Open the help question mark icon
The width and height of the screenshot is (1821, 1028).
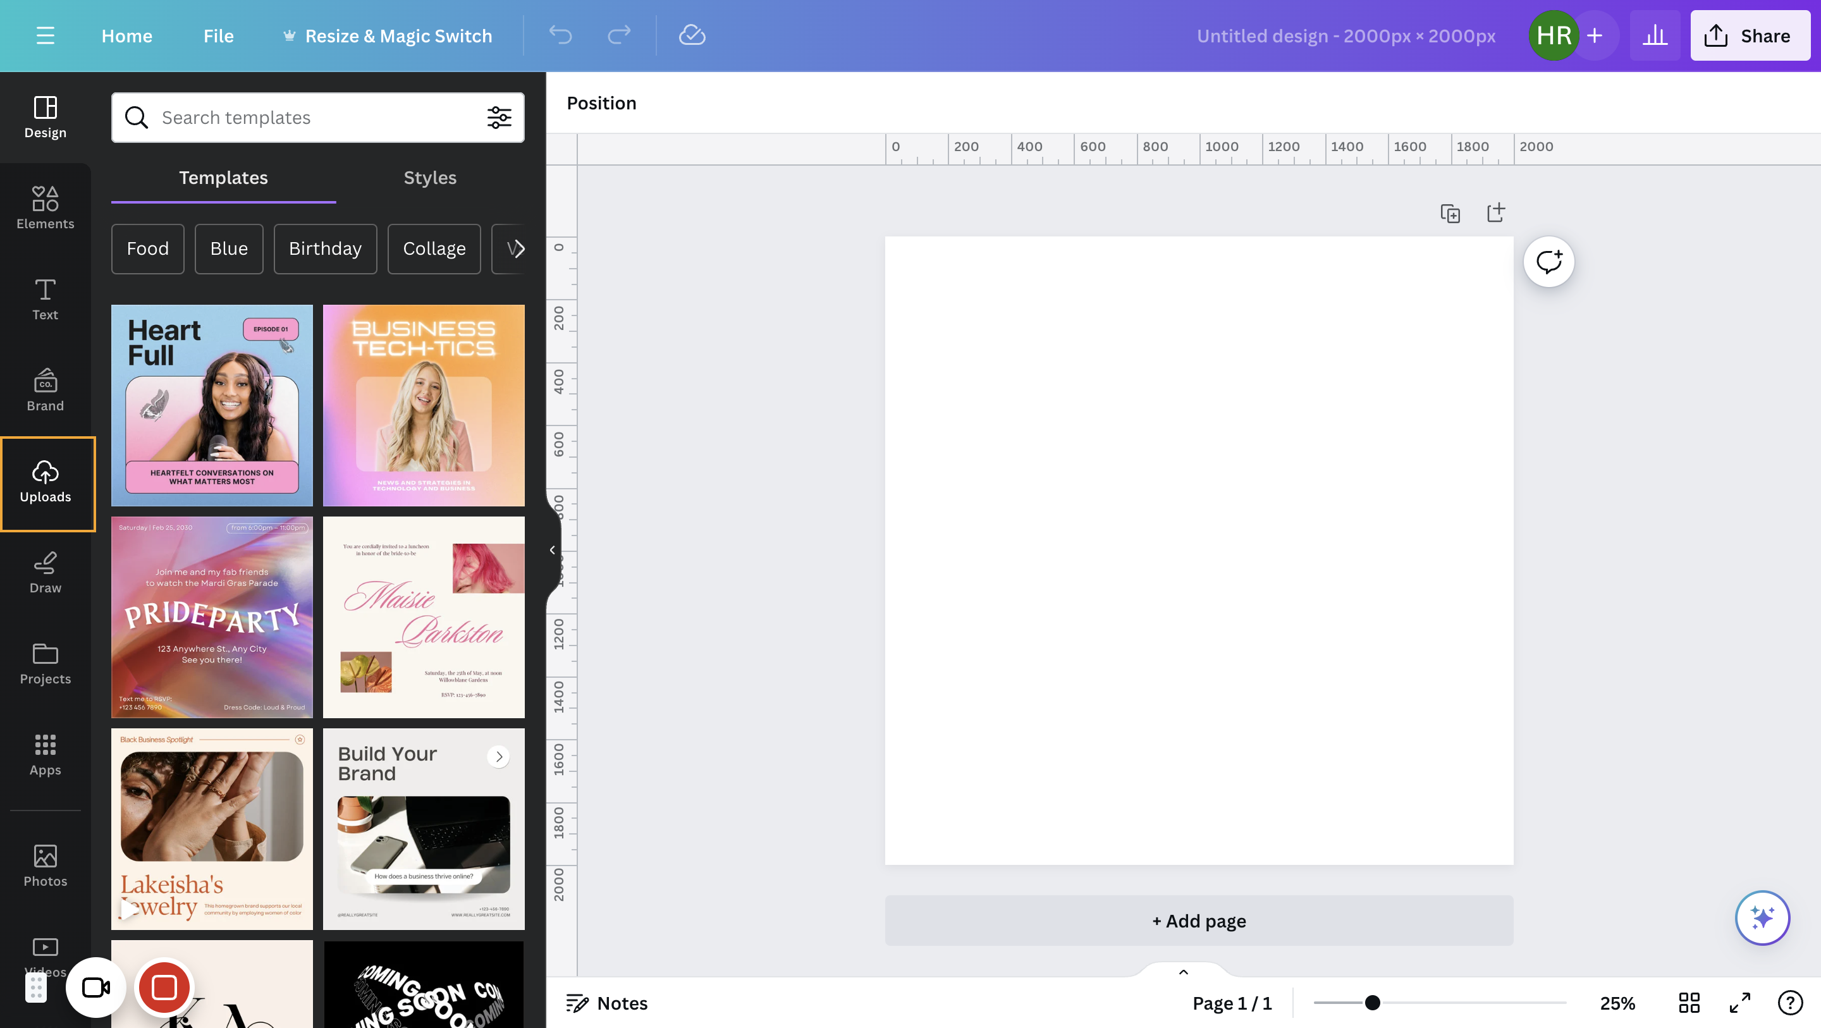pyautogui.click(x=1791, y=1003)
